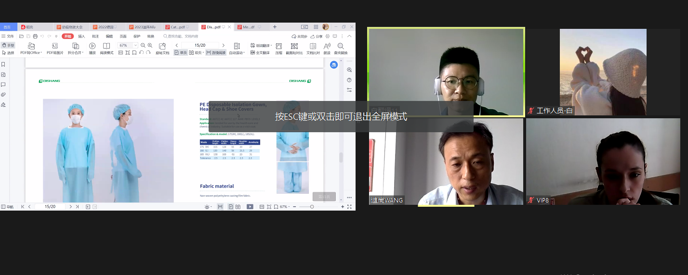Click 未同步 cloud sync button
Screen dimensions: 688x275
[x=300, y=36]
